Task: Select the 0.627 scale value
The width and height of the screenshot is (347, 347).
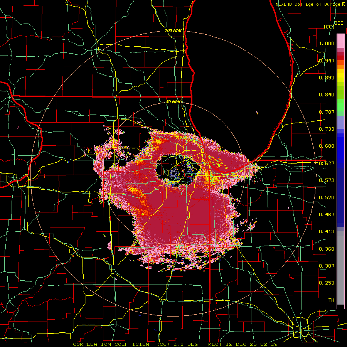Action: tap(327, 163)
